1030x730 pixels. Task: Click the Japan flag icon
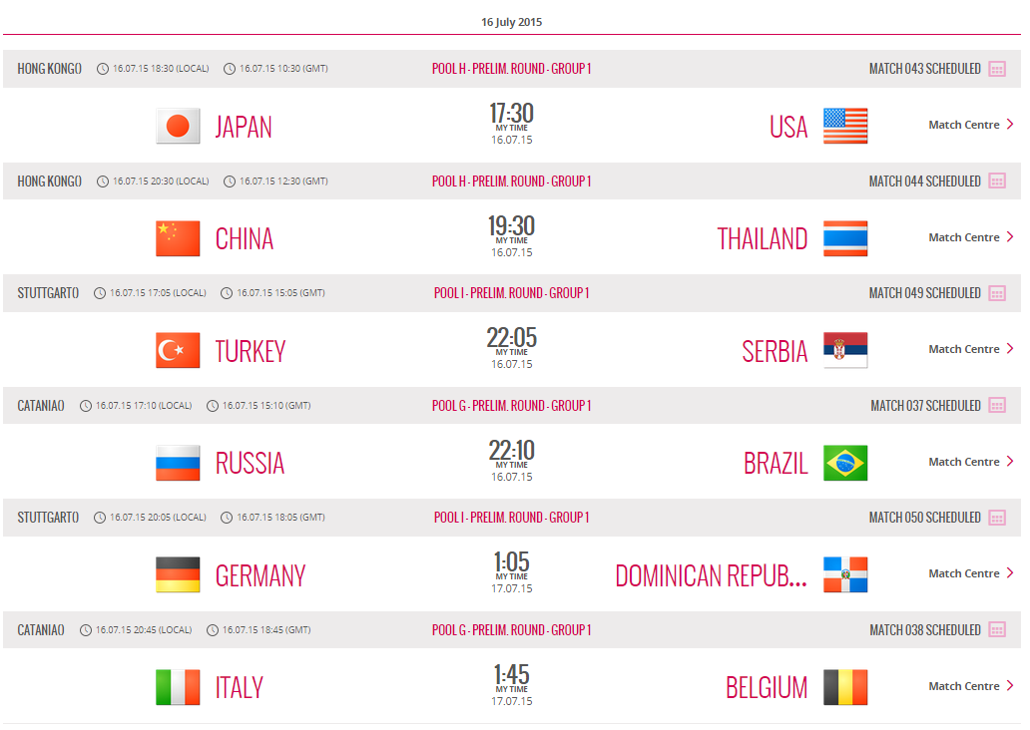(x=178, y=126)
